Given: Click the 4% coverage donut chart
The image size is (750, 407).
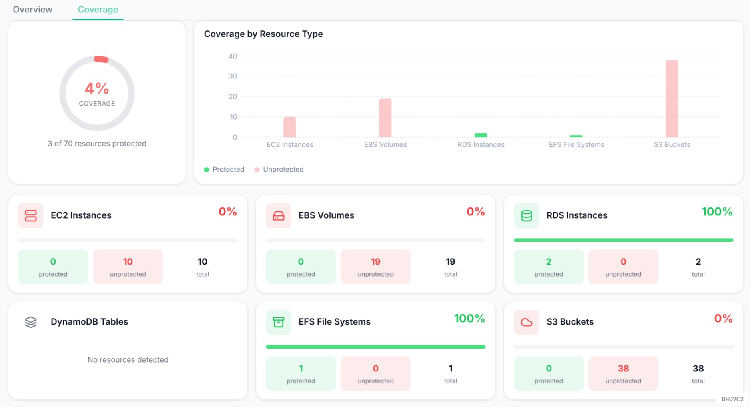Looking at the screenshot, I should [x=97, y=93].
